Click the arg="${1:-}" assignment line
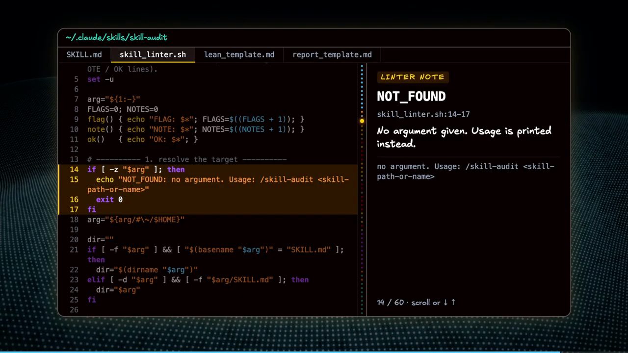This screenshot has width=628, height=353. click(114, 99)
